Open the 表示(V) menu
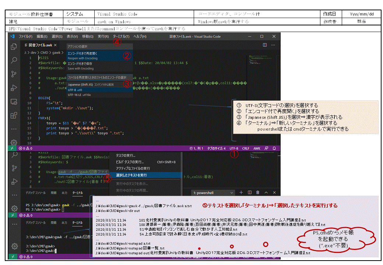 (72, 36)
